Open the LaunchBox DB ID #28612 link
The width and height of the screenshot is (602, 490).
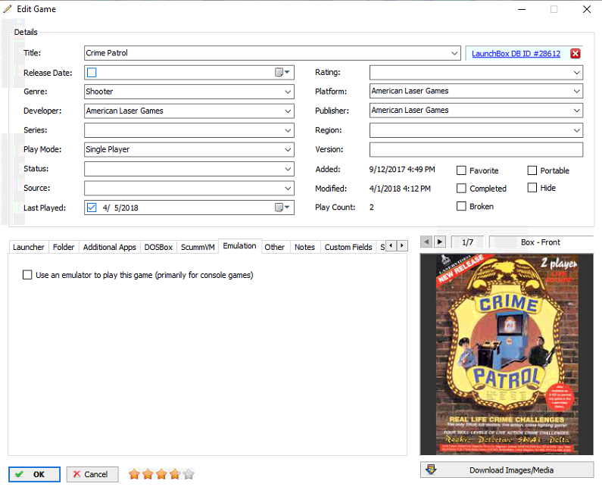tap(516, 53)
